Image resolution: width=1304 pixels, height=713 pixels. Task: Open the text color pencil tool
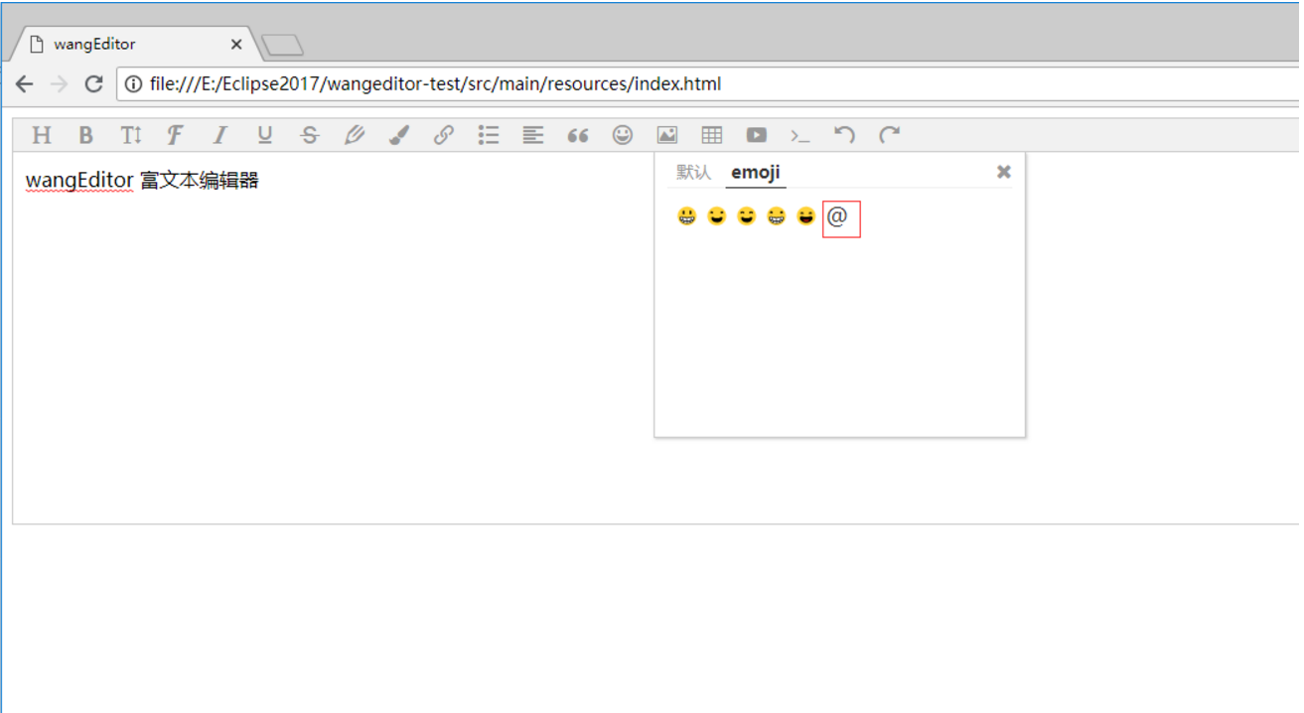355,135
